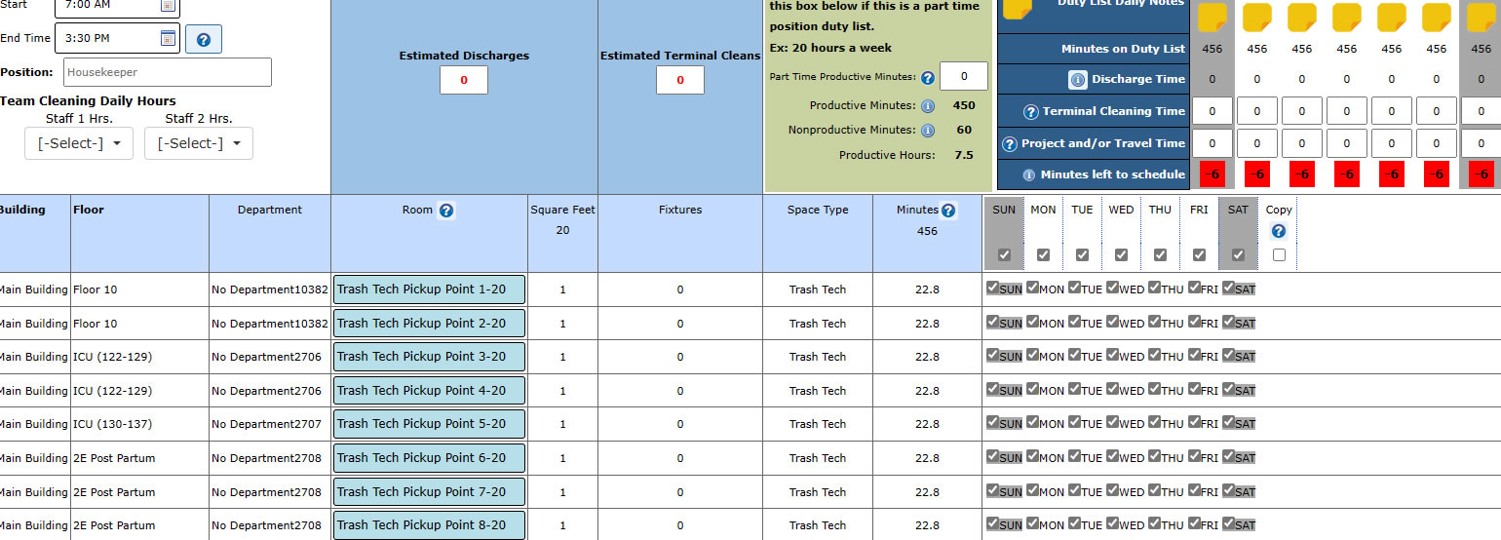Screen dimensions: 1501x540
Task: Click Sunday's Terminal Cleaning Time input
Action: click(1212, 111)
